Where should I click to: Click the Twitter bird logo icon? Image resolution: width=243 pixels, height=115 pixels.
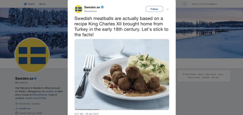pos(25,4)
